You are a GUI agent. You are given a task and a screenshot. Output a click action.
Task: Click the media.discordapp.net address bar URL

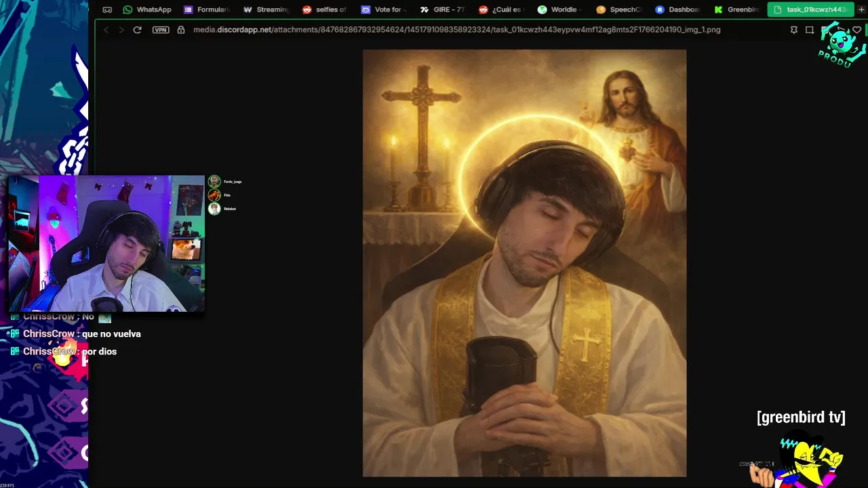(456, 30)
